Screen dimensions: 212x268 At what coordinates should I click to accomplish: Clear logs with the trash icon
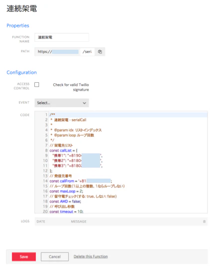(204, 221)
